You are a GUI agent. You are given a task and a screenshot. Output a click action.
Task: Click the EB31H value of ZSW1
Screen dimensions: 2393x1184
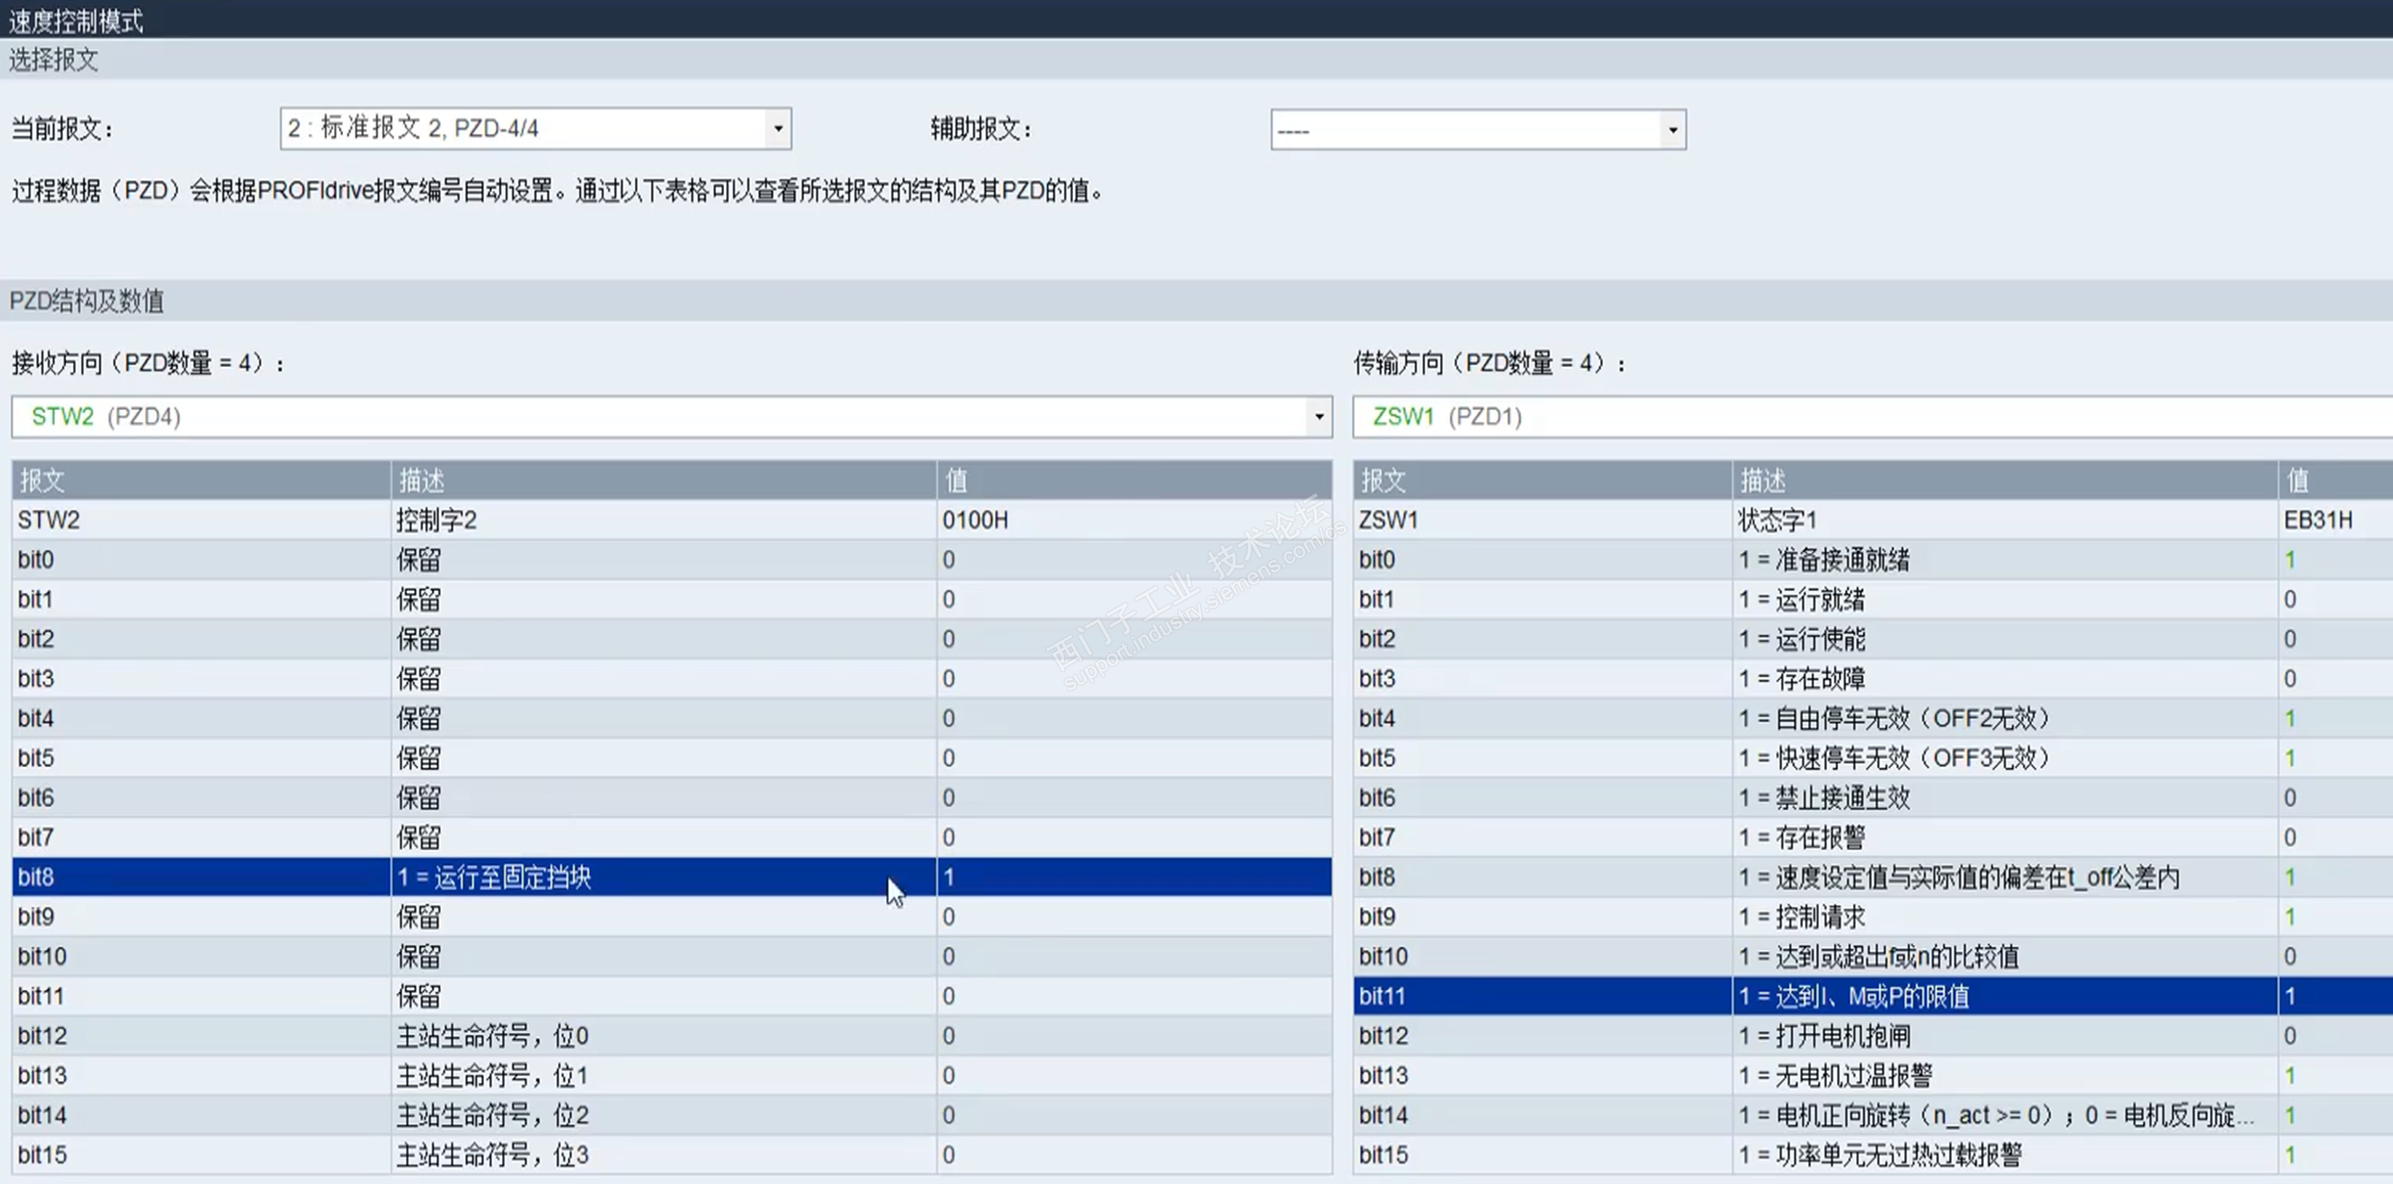(2318, 520)
